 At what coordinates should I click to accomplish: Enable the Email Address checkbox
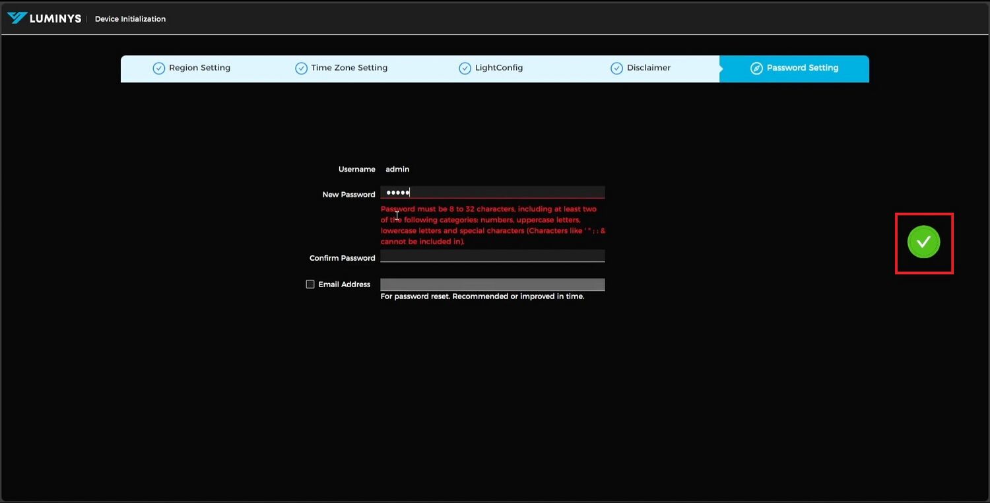pyautogui.click(x=310, y=284)
